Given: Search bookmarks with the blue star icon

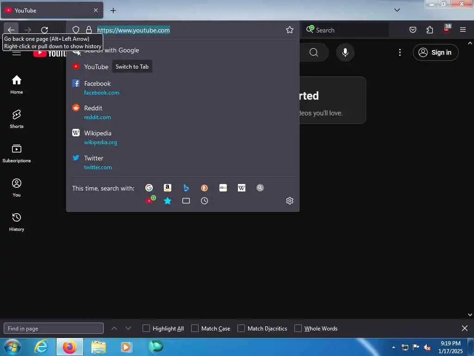Looking at the screenshot, I should (x=168, y=201).
